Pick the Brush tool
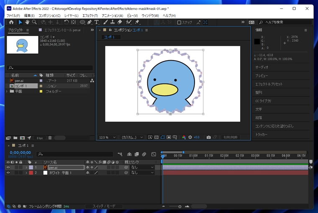 [x=106, y=22]
